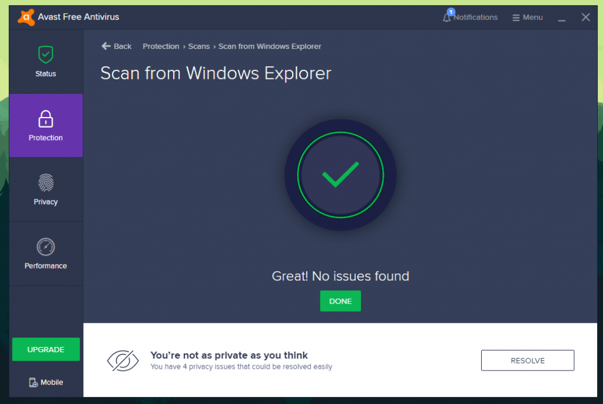Open the Status shield icon

[x=46, y=55]
